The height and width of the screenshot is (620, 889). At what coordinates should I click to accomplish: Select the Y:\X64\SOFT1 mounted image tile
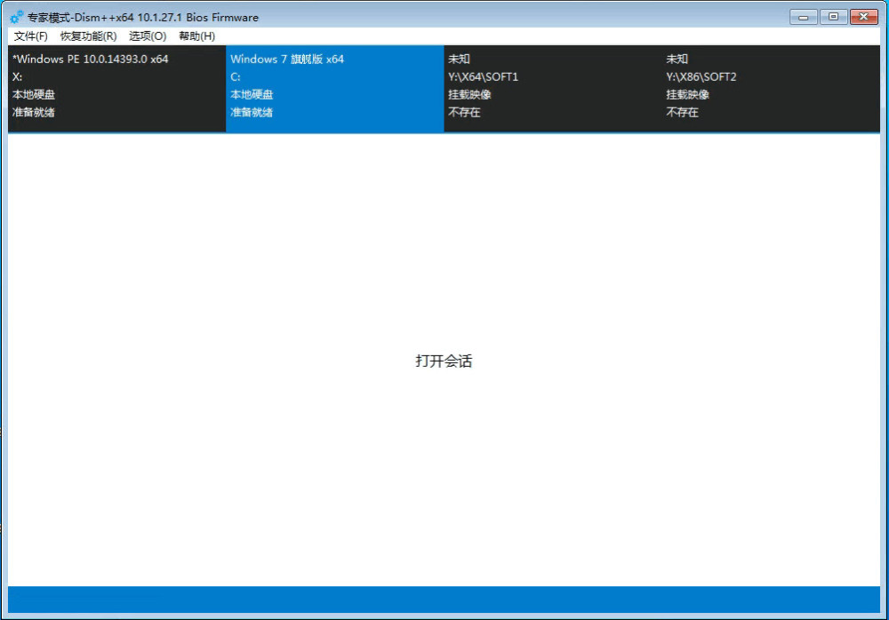coord(553,89)
